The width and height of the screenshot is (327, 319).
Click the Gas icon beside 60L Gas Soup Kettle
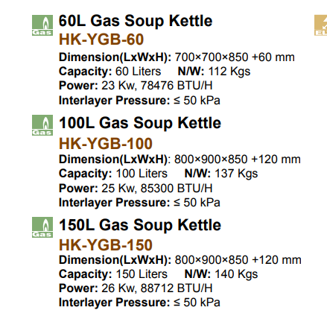(42, 25)
